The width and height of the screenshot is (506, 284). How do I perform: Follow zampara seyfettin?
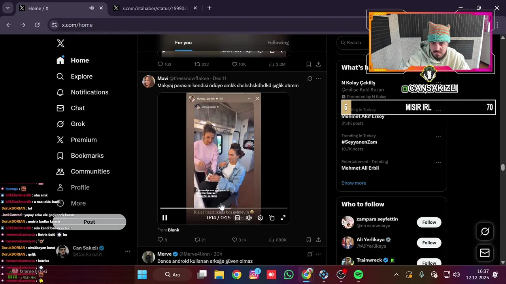coord(429,222)
